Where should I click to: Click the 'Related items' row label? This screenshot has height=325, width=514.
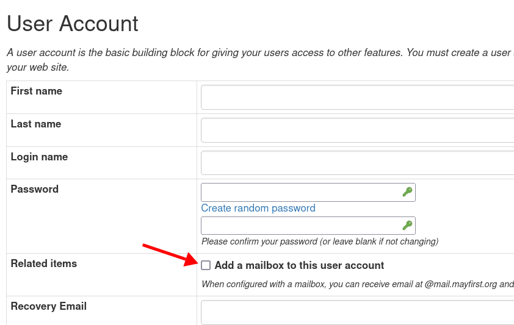tap(44, 263)
